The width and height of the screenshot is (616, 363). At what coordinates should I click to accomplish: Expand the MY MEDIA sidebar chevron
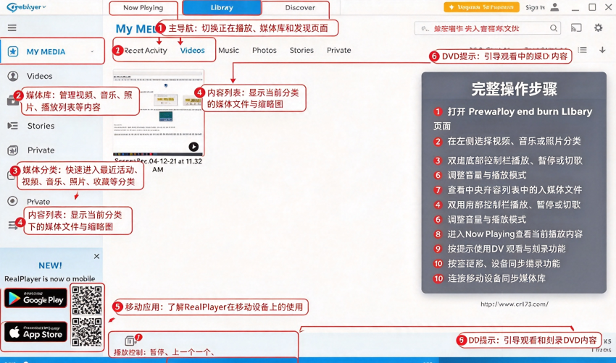click(x=92, y=51)
